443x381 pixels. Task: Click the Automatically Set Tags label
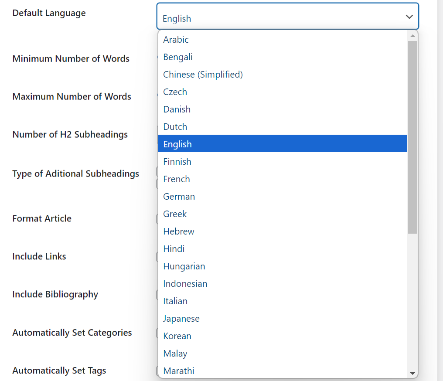tap(59, 371)
